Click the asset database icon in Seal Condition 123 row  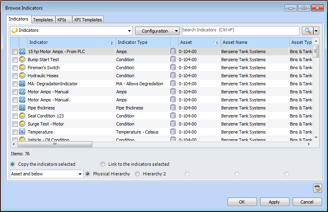pos(173,116)
